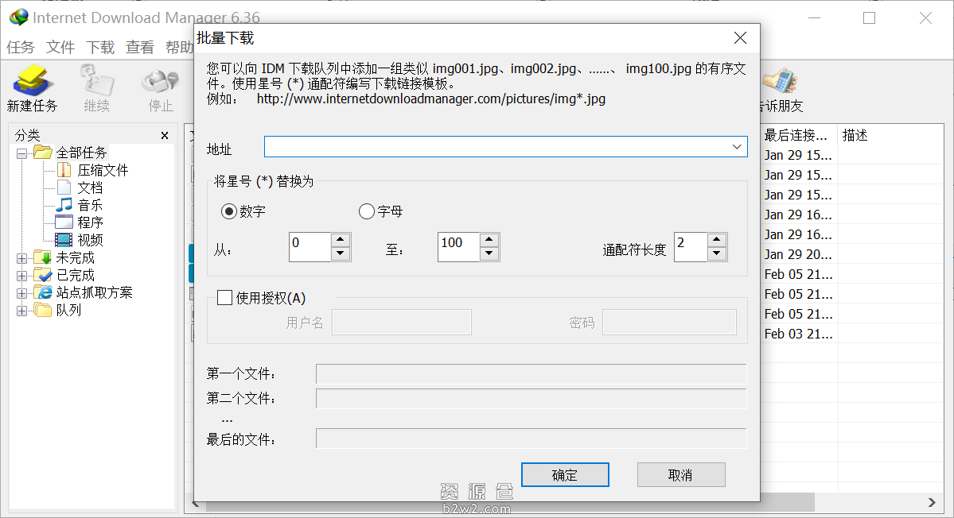Open the 站点抓取方案 folder
The image size is (954, 518).
[93, 292]
